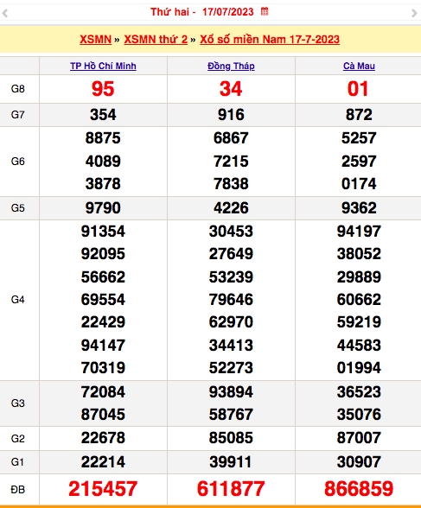The height and width of the screenshot is (508, 421).
Task: Click the date text 17/07/2023
Action: (x=228, y=12)
